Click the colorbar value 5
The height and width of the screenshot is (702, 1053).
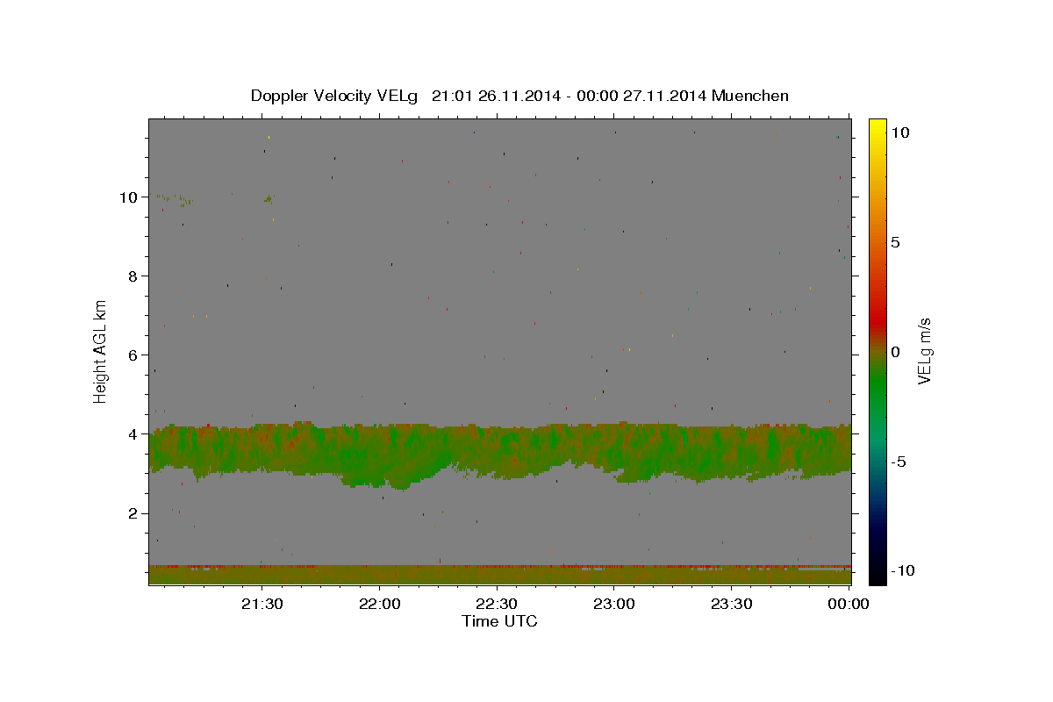coord(895,242)
